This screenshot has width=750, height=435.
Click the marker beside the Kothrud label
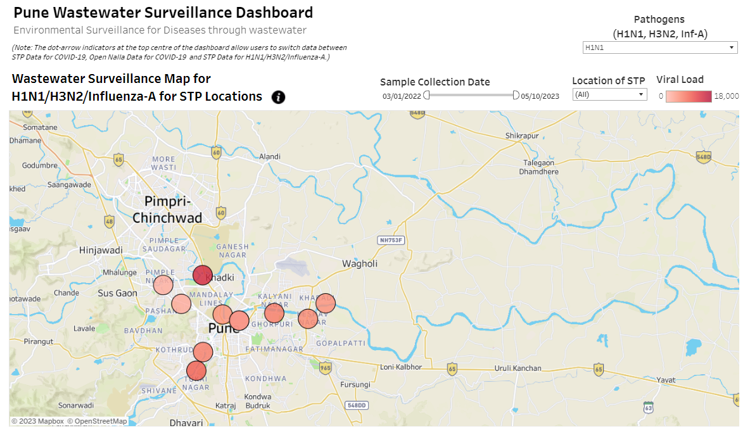pyautogui.click(x=203, y=352)
